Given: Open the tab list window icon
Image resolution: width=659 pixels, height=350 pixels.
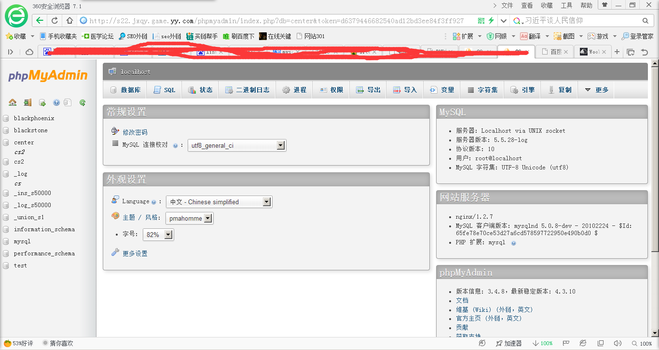Looking at the screenshot, I should 631,52.
